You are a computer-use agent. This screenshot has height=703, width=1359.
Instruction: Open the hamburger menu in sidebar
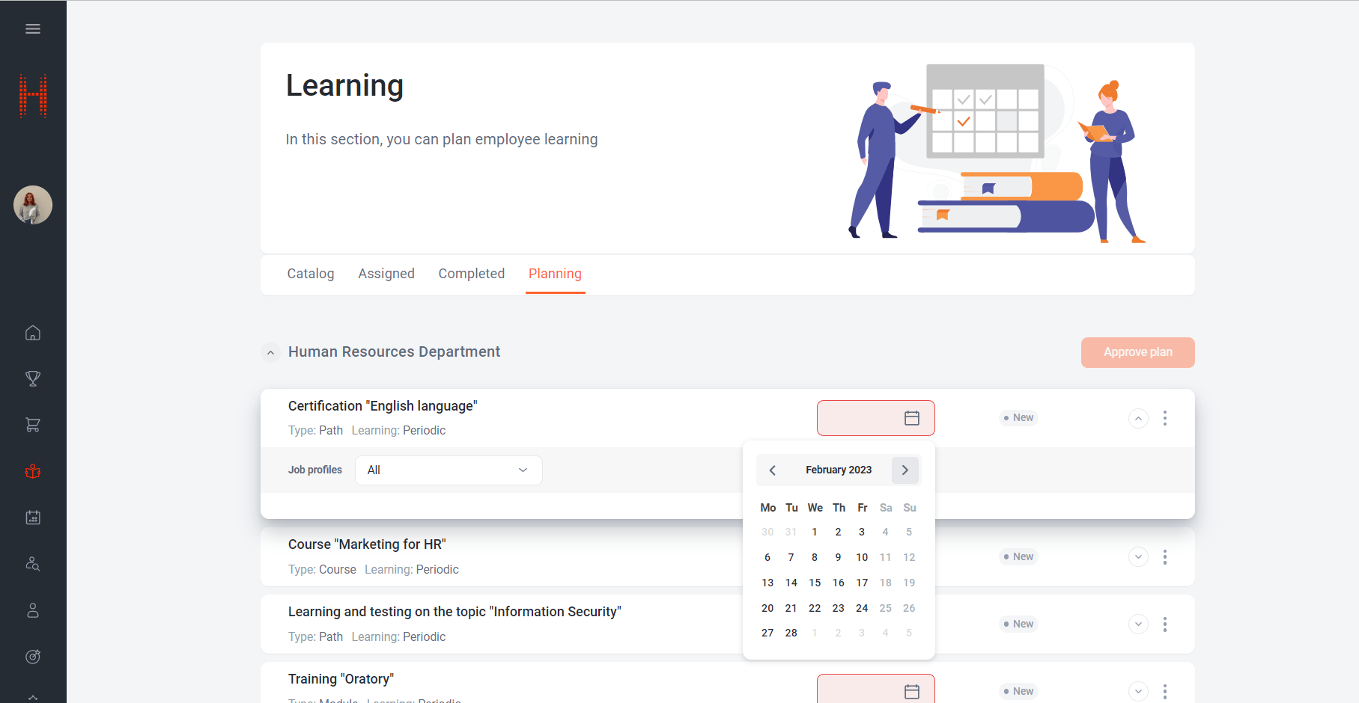tap(33, 29)
